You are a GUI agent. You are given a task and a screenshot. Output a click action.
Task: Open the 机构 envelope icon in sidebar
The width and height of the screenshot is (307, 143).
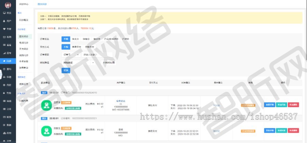click(x=4, y=37)
